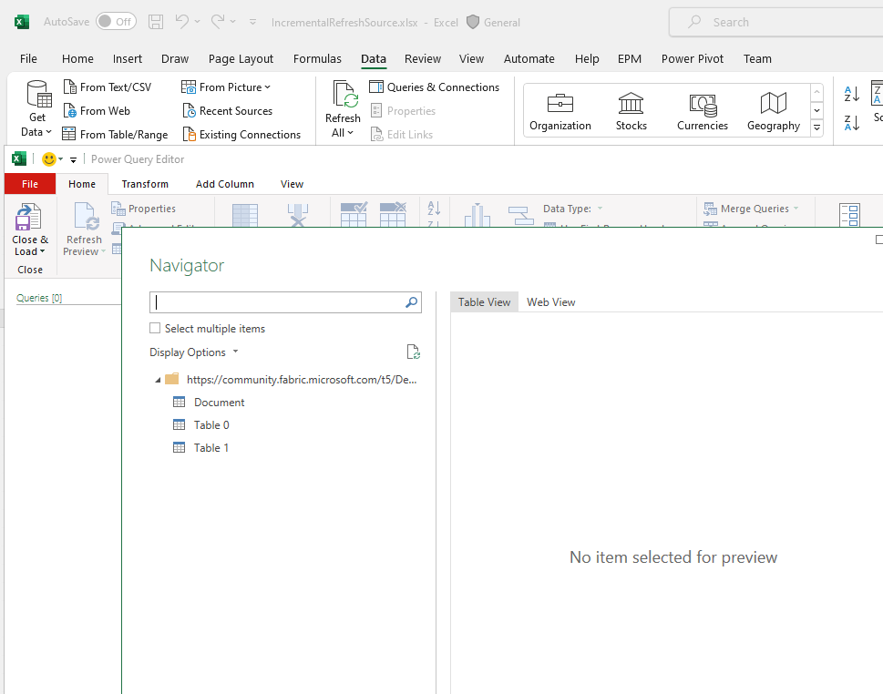
Task: Click the Redo arrow
Action: pos(218,21)
